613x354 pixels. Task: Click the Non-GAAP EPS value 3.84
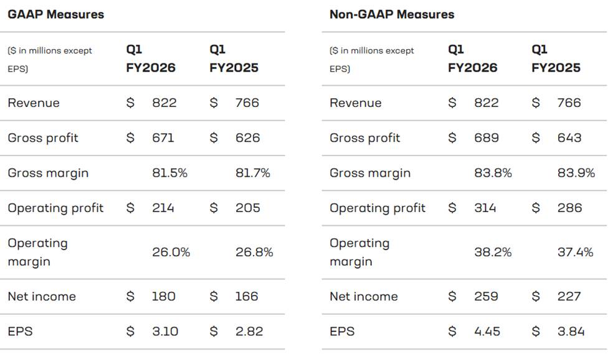coord(571,331)
